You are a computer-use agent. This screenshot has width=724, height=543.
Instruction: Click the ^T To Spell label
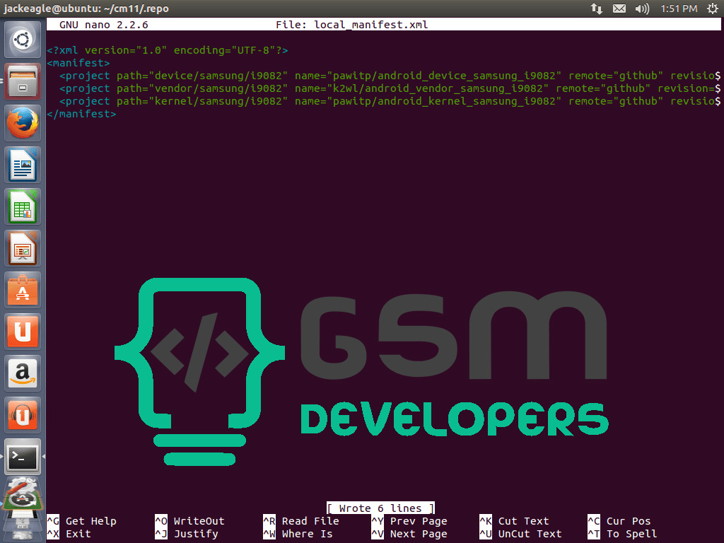622,534
